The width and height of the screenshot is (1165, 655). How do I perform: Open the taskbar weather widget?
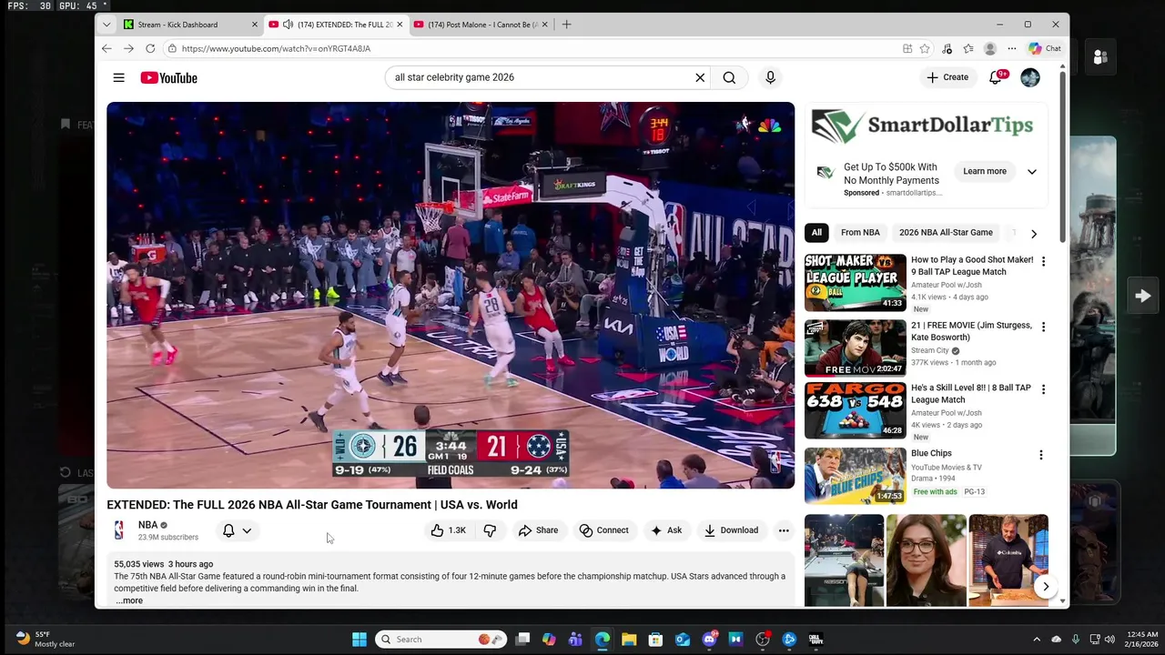point(47,639)
